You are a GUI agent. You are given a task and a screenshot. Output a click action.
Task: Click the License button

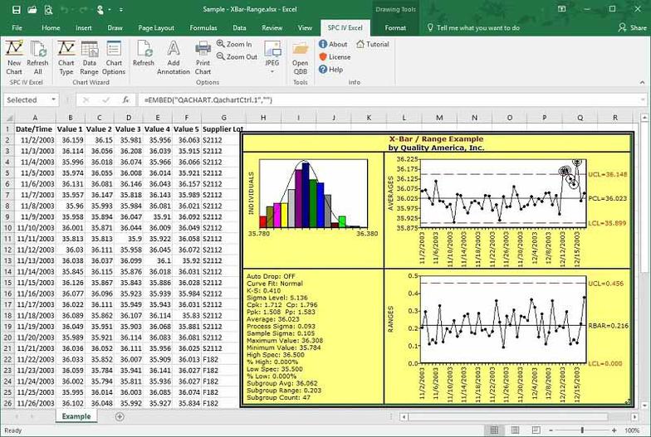(x=335, y=56)
